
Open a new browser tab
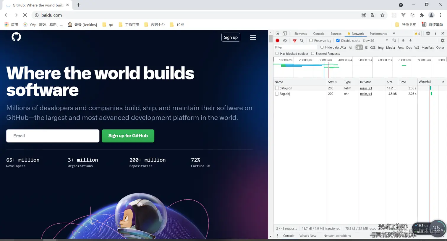tap(79, 5)
